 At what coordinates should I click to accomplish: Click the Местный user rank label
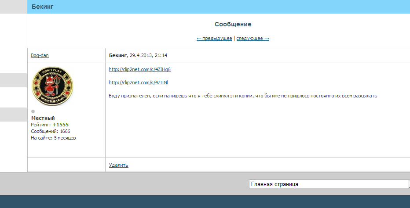(43, 118)
